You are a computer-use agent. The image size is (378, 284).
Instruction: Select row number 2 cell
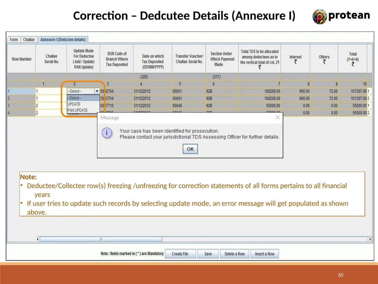[21, 98]
